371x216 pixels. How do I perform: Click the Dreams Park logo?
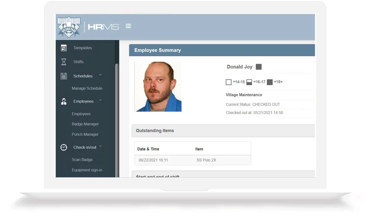[69, 27]
